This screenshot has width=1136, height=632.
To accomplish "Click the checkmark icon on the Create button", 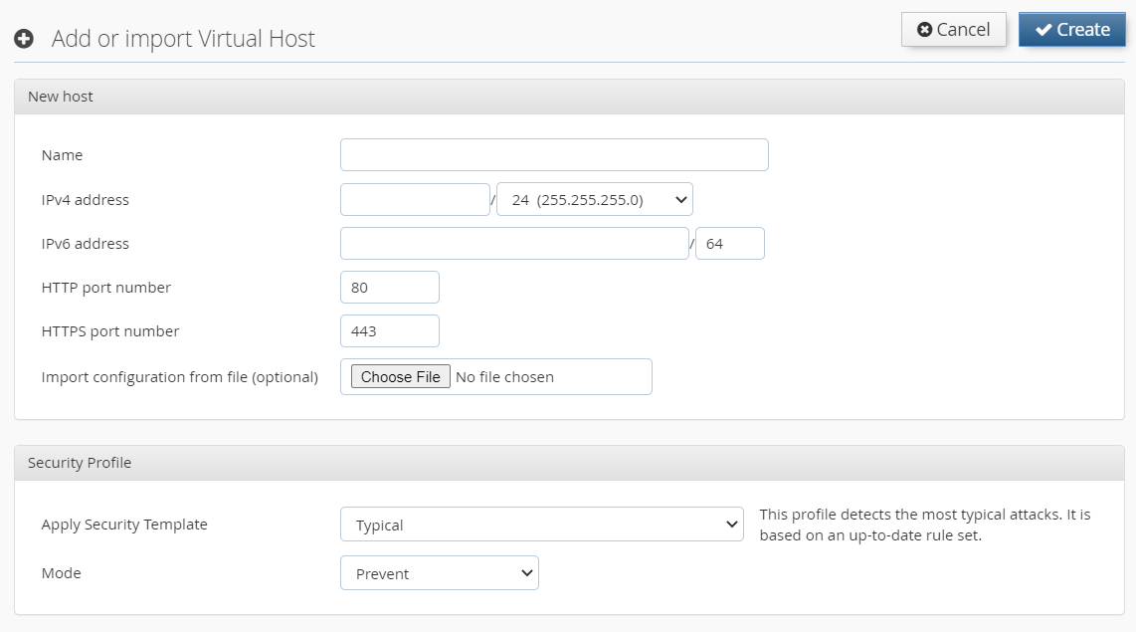I will 1042,30.
